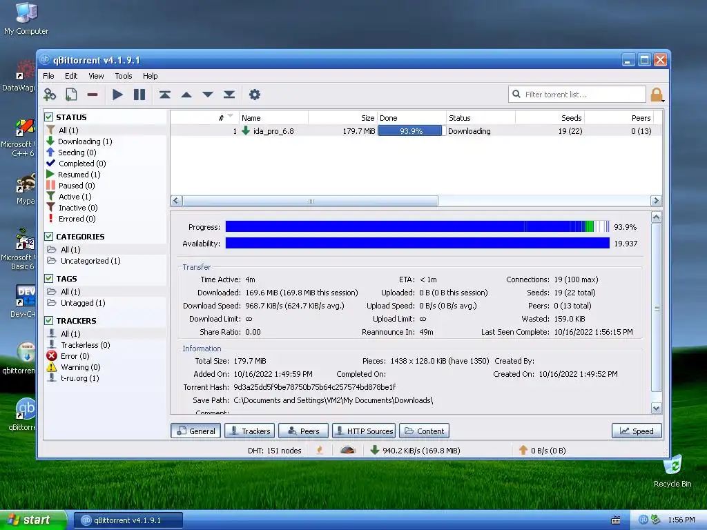Click the green download speed arrow in status bar

[x=374, y=450]
